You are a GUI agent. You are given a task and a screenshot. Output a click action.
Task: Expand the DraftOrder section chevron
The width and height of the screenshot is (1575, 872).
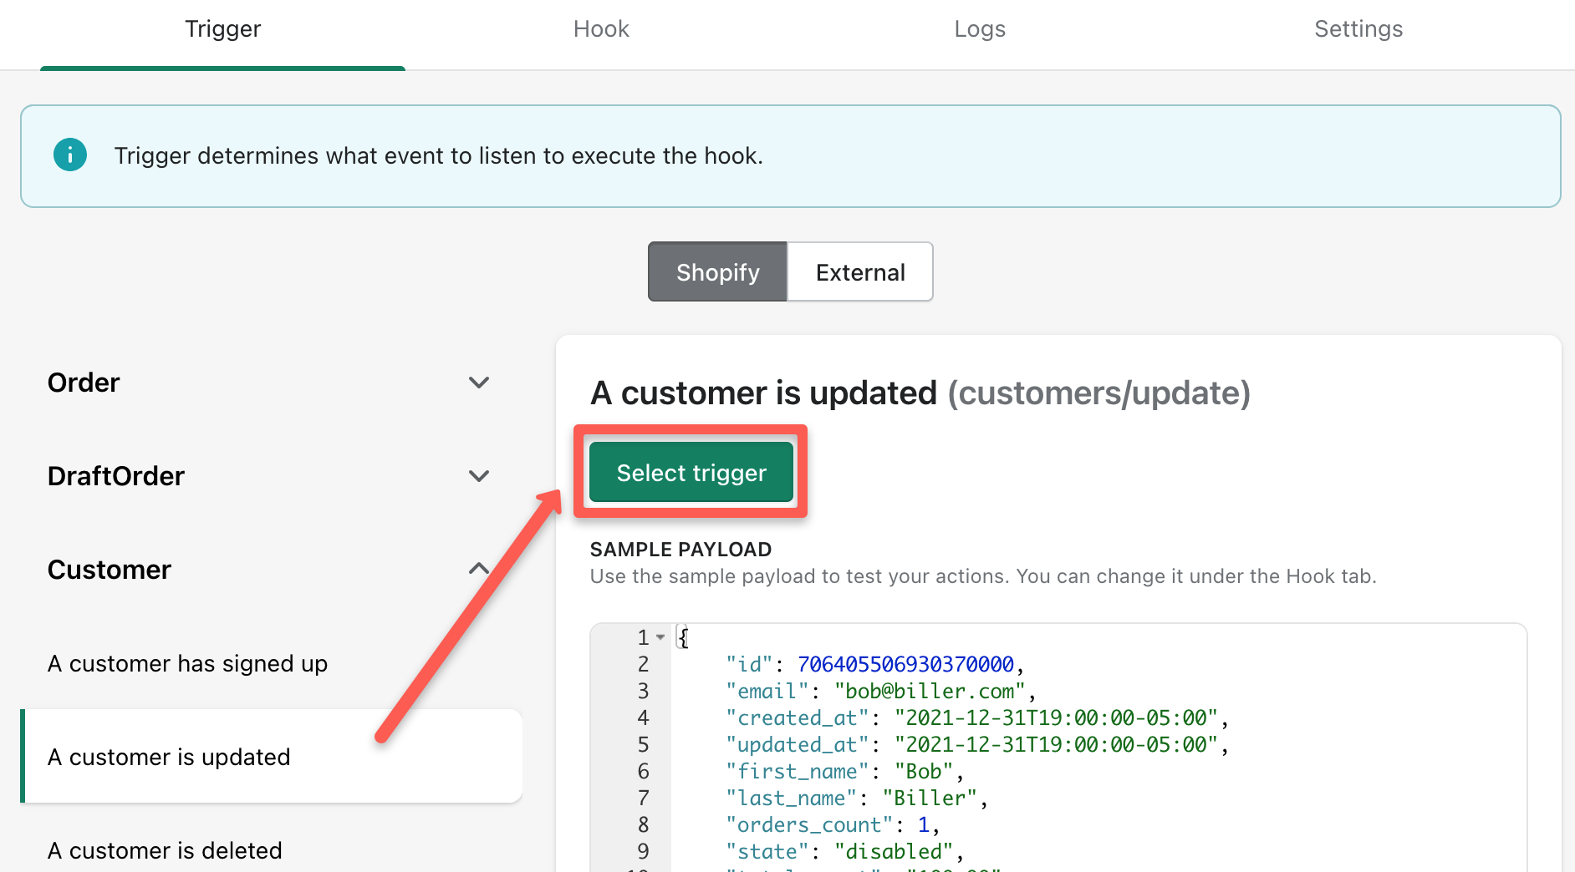click(479, 476)
